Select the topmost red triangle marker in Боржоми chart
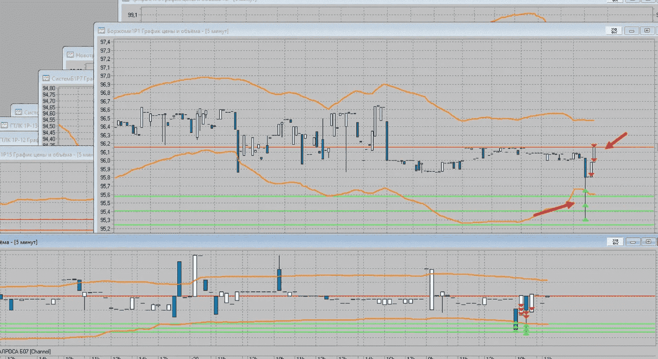Image resolution: width=658 pixels, height=359 pixels. point(594,146)
